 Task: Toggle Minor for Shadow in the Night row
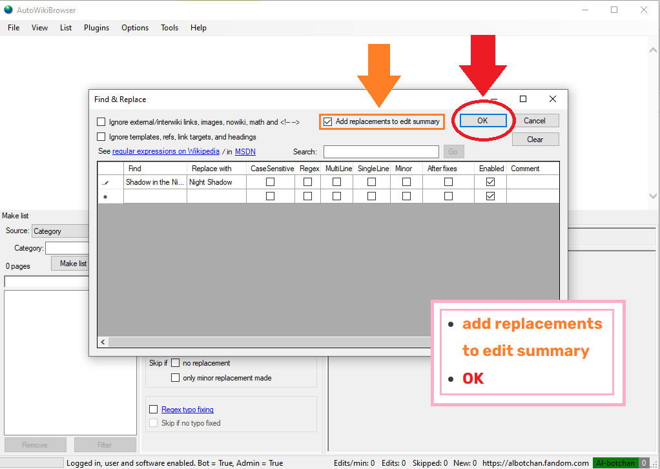click(x=406, y=182)
